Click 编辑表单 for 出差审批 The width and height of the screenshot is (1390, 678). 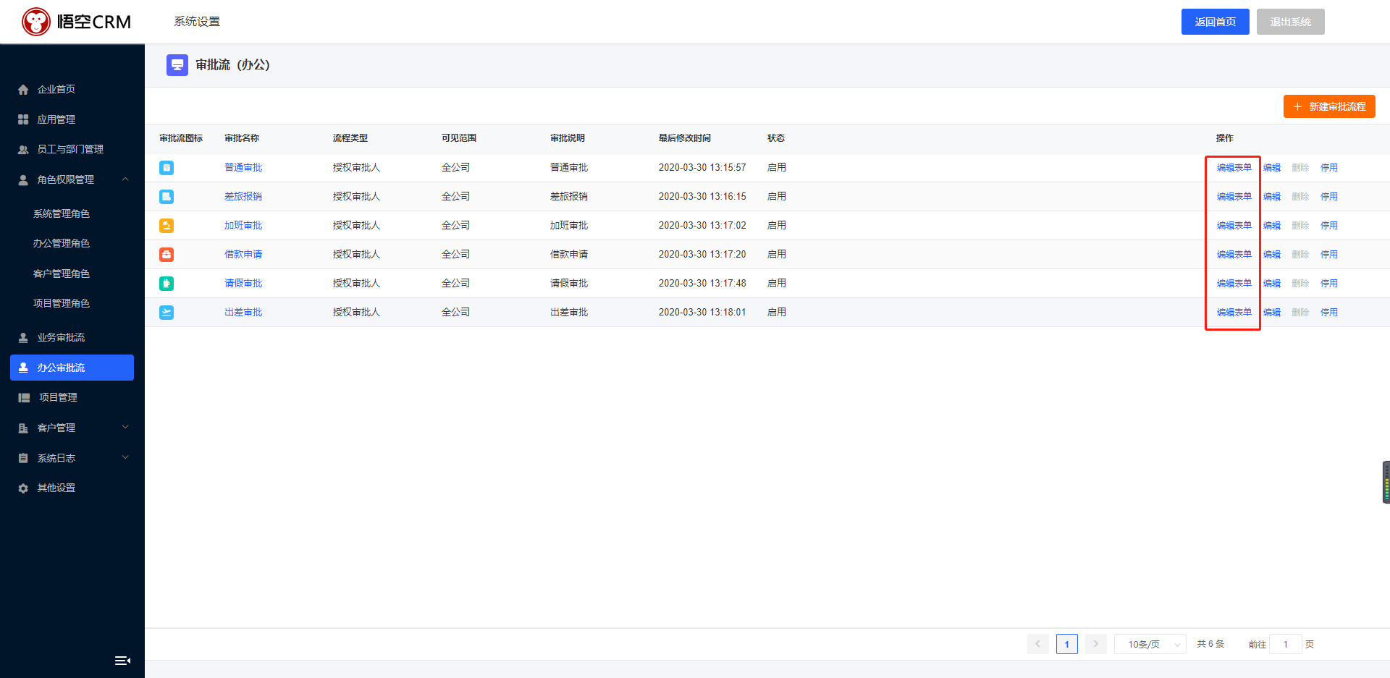coord(1234,313)
